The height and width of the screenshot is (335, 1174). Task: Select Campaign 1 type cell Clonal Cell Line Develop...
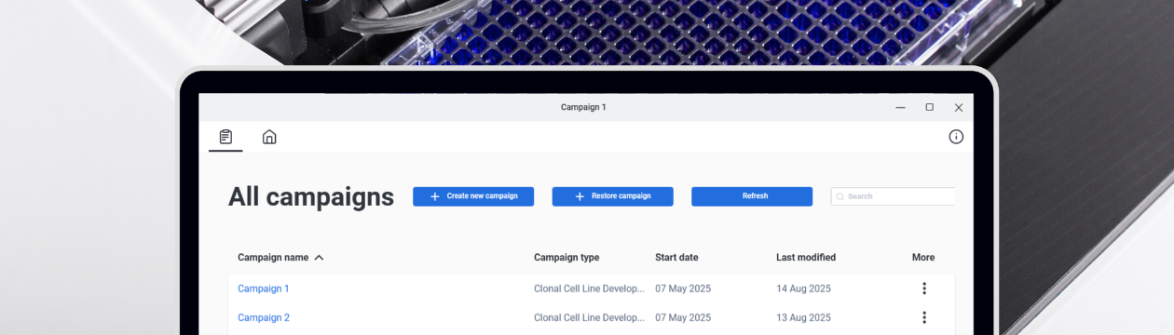point(589,288)
